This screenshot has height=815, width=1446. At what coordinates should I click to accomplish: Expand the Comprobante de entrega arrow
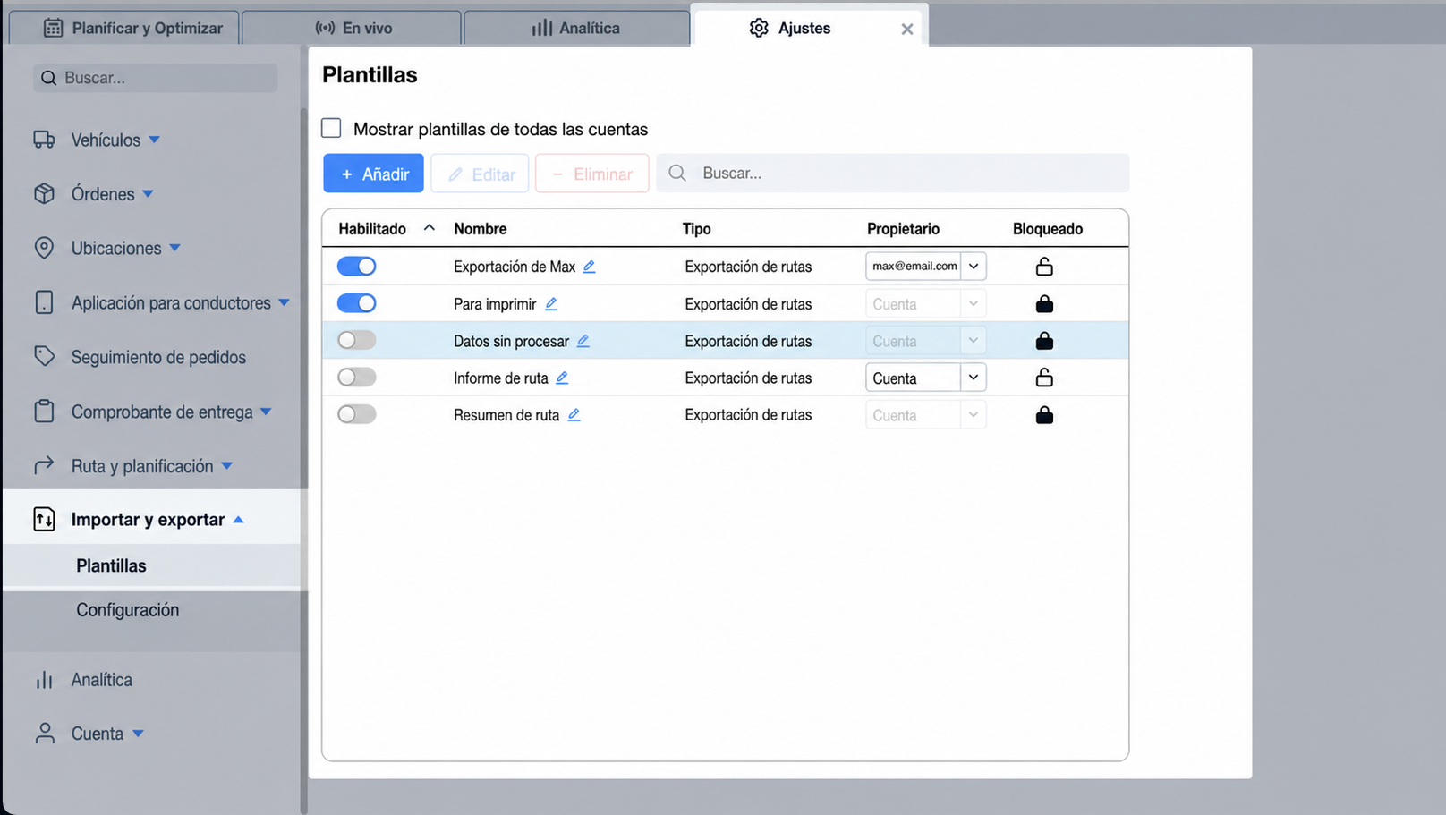pyautogui.click(x=266, y=412)
